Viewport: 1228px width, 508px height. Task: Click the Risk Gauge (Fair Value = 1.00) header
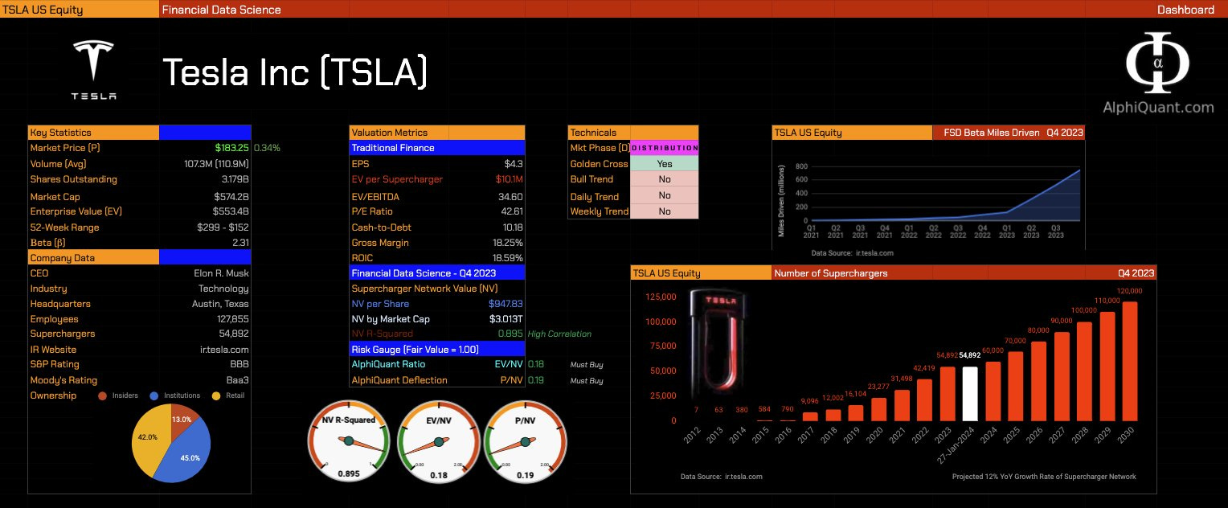(437, 350)
